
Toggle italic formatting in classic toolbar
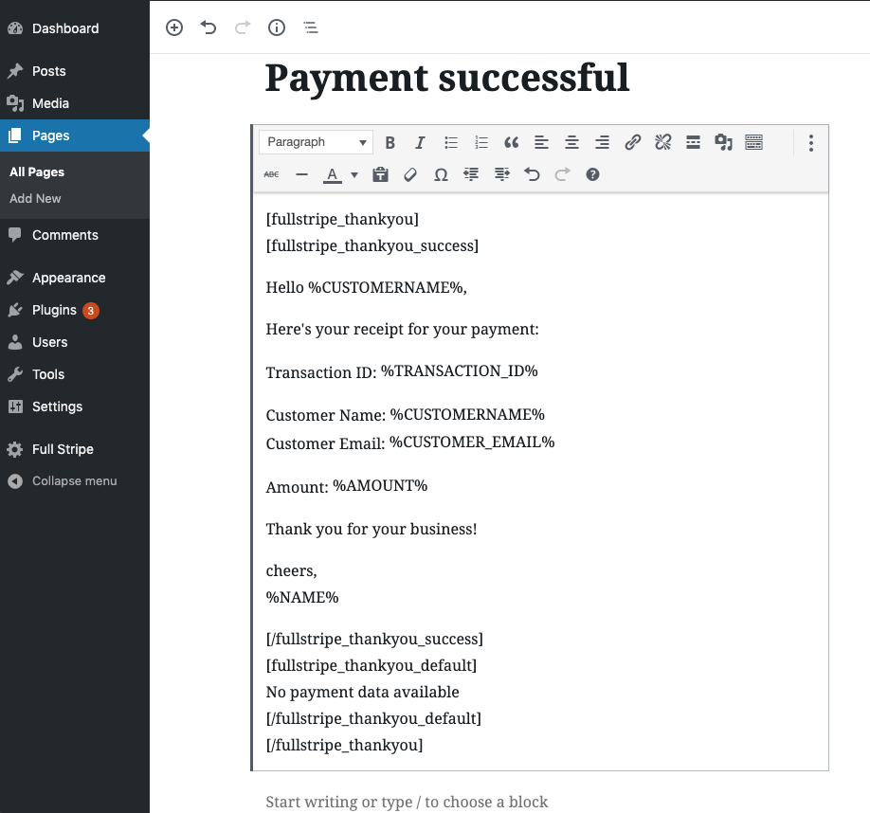click(x=421, y=143)
